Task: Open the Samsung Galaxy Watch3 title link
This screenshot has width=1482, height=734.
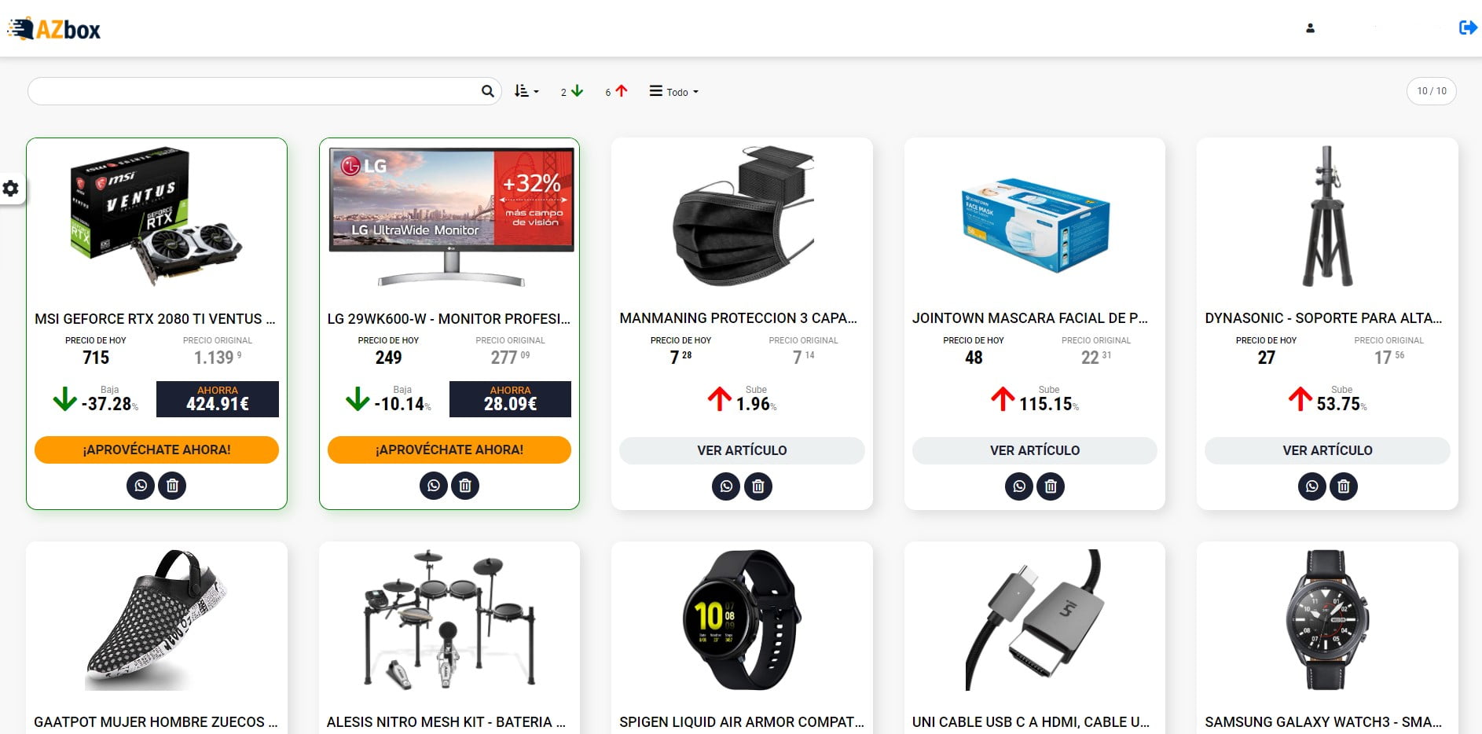Action: pyautogui.click(x=1322, y=721)
